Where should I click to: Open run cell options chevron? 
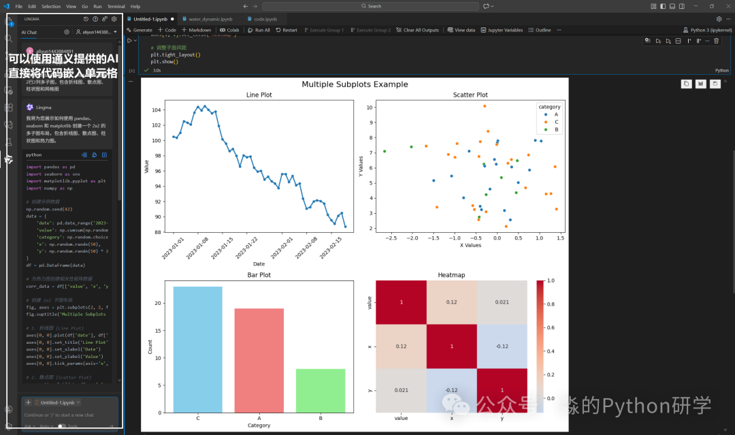click(135, 41)
